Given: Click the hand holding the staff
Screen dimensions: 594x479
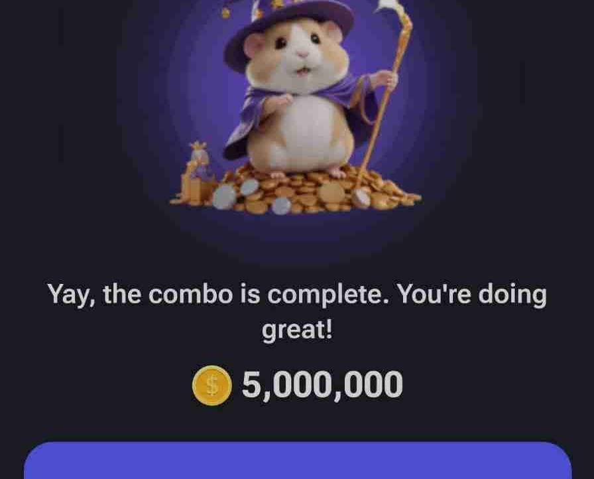Looking at the screenshot, I should click(385, 79).
